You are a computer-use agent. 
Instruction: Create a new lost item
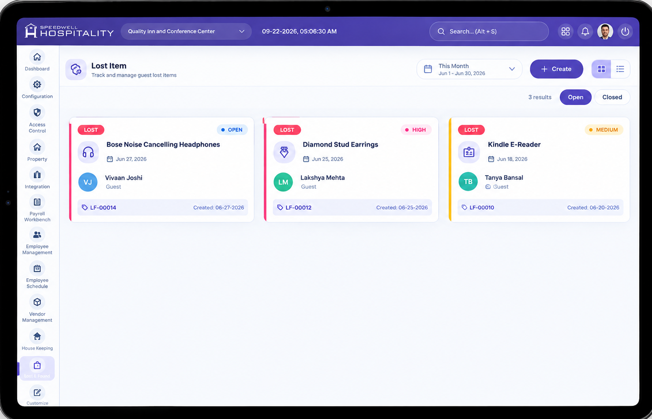click(x=556, y=69)
